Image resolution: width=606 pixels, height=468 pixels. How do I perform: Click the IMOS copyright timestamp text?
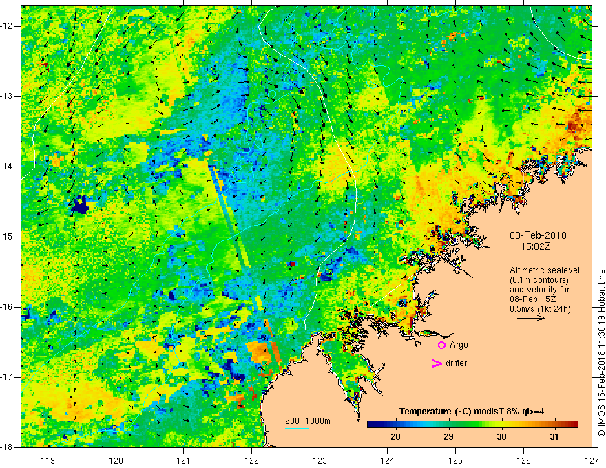tap(601, 353)
